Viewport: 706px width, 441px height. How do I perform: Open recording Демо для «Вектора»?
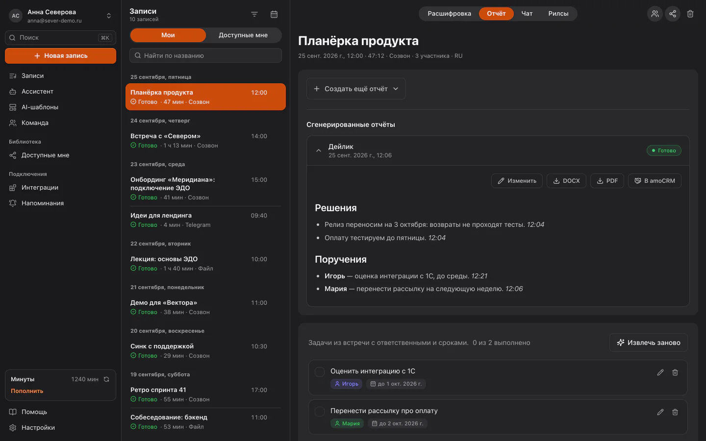coord(205,307)
